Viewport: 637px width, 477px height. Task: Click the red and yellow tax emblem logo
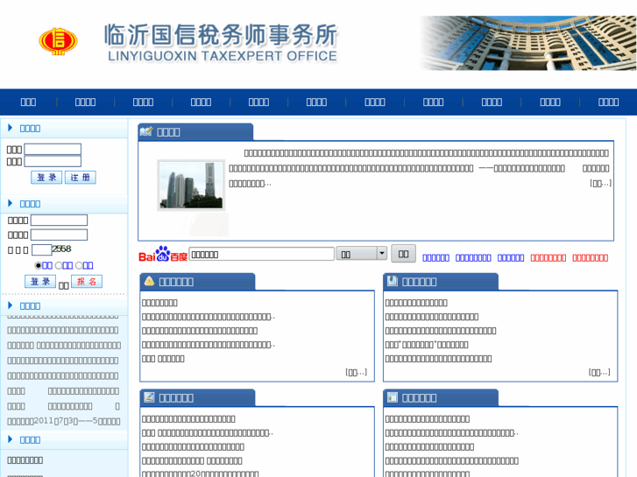tap(58, 41)
